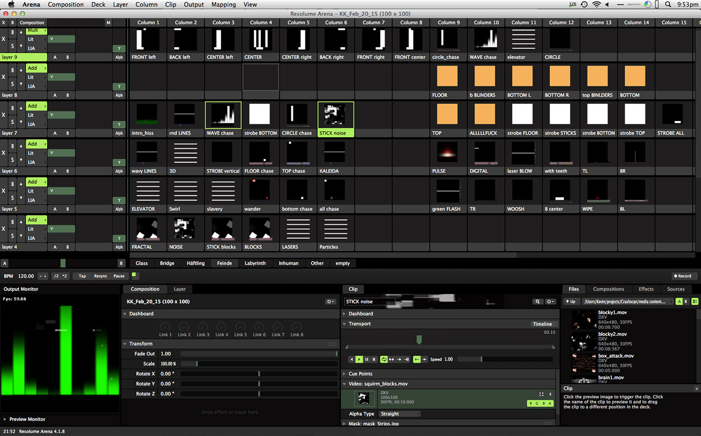The width and height of the screenshot is (701, 436).
Task: Click the play forward transport button
Action: (x=359, y=359)
